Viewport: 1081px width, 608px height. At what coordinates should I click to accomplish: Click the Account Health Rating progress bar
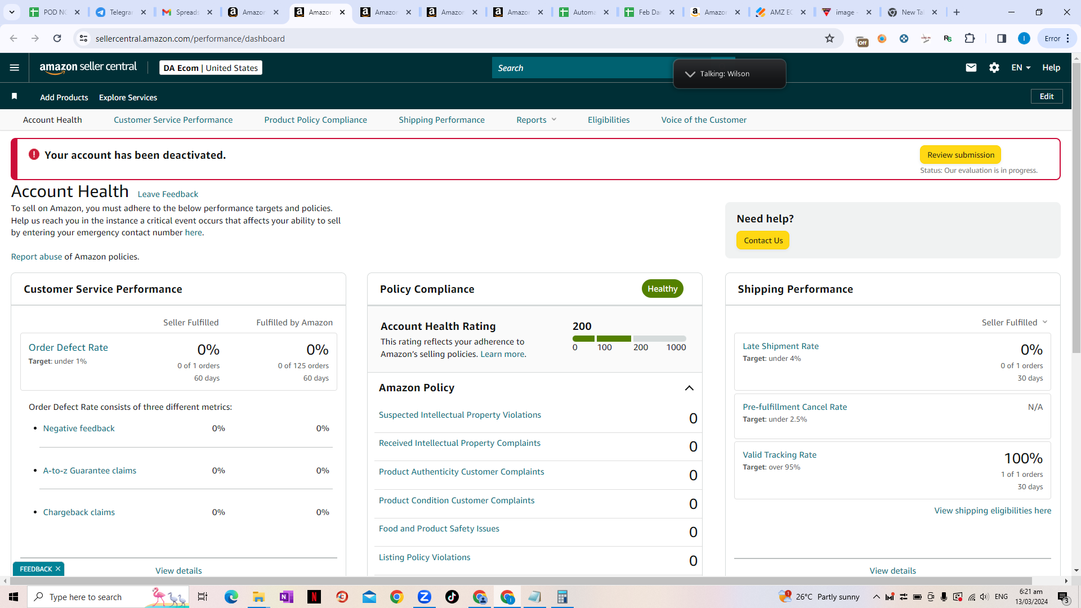click(629, 338)
